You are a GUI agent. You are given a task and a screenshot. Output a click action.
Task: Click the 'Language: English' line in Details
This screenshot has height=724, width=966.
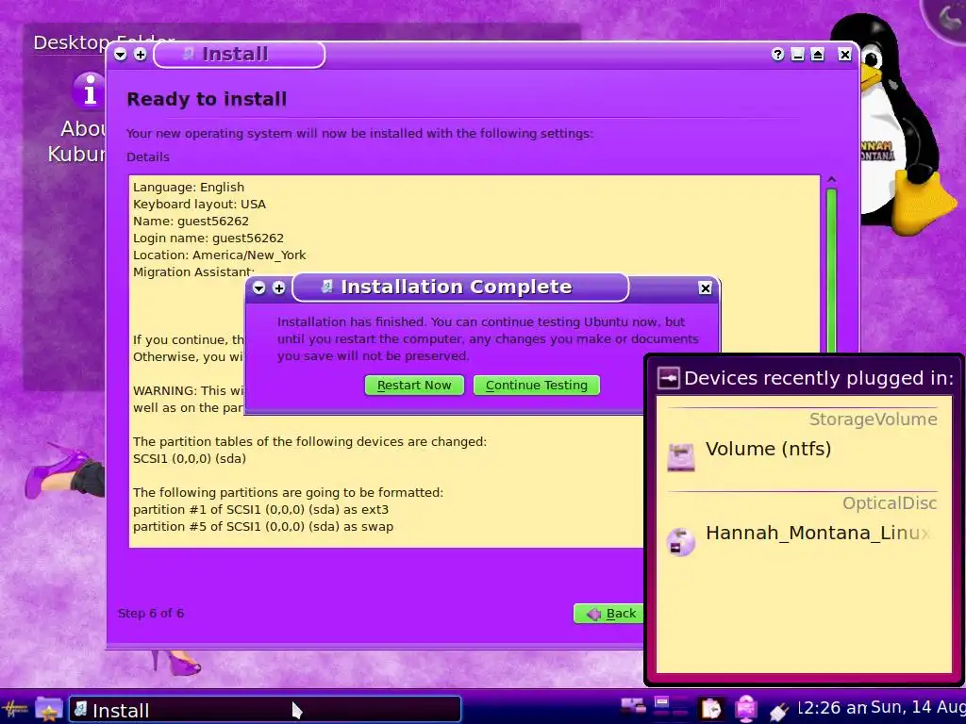point(189,188)
